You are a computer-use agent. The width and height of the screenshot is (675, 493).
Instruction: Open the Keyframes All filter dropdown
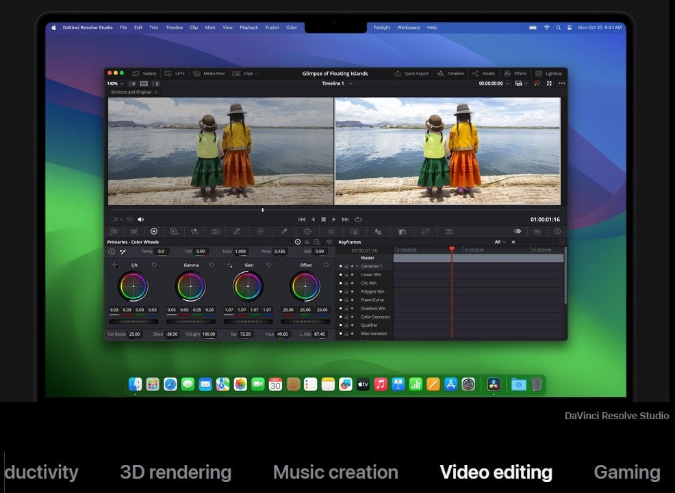click(x=500, y=242)
